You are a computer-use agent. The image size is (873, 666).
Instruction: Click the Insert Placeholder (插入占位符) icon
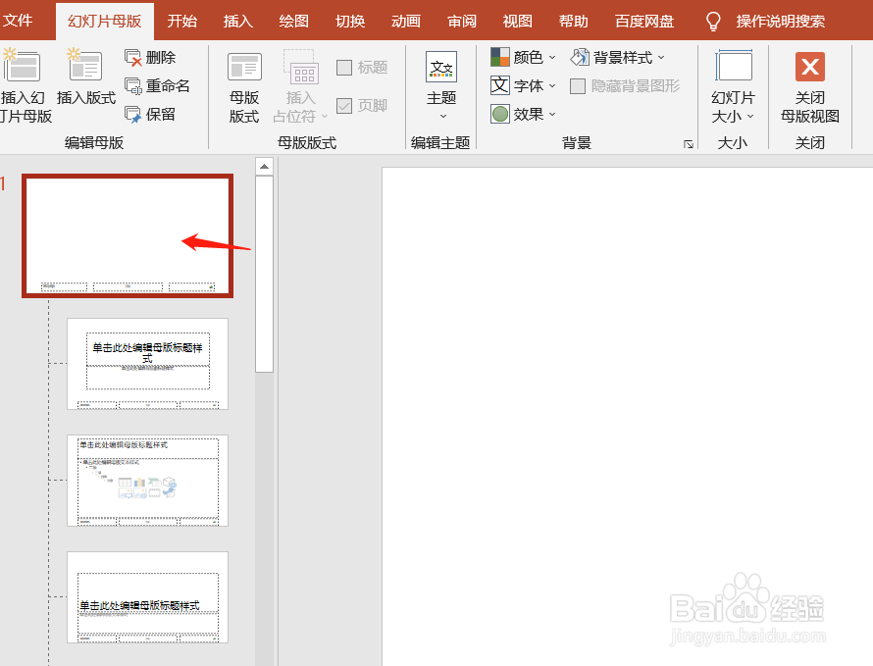click(301, 68)
